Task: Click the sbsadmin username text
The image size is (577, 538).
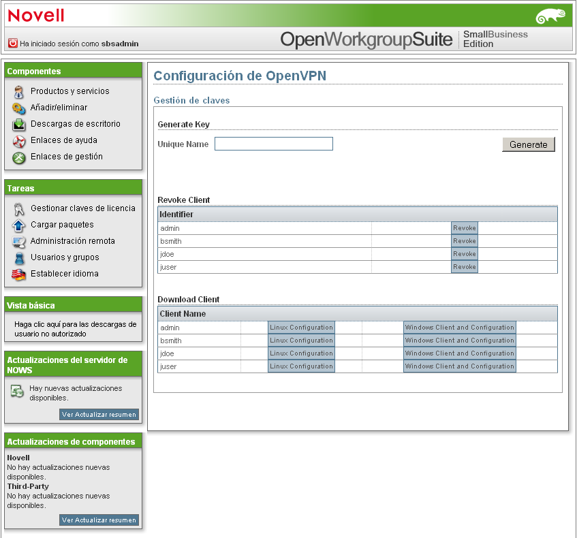Action: coord(120,44)
